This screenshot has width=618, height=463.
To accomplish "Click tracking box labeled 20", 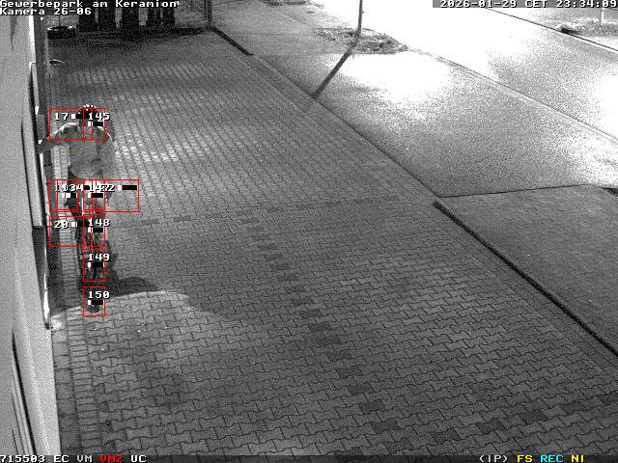I will [x=64, y=231].
